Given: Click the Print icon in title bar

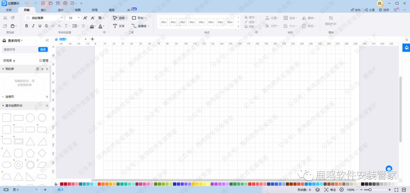Looking at the screenshot, I should 64,3.
